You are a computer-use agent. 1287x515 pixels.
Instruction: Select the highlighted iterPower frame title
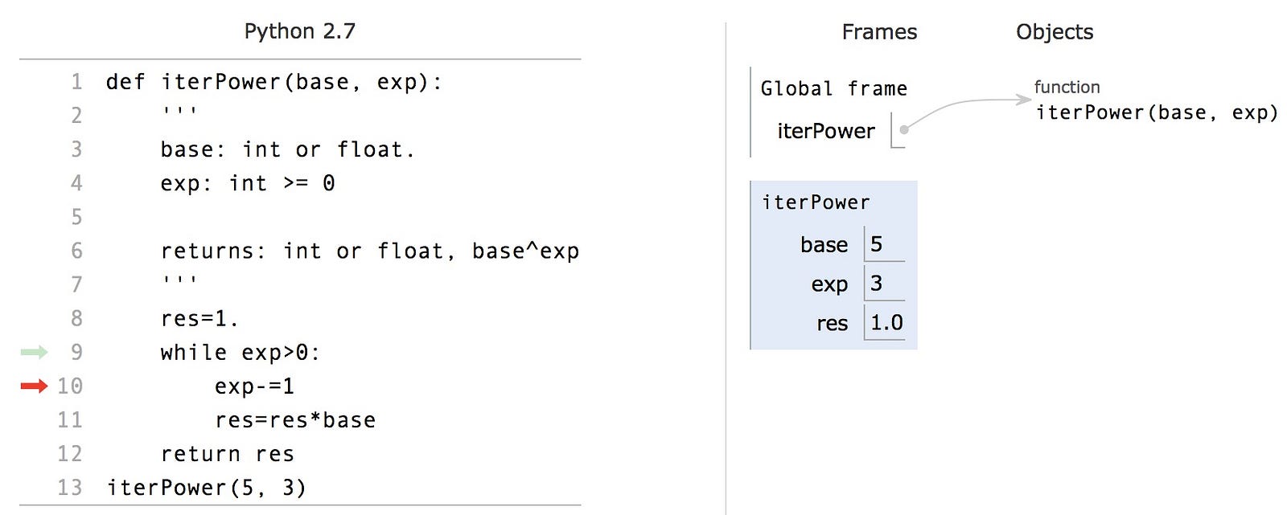pyautogui.click(x=816, y=202)
